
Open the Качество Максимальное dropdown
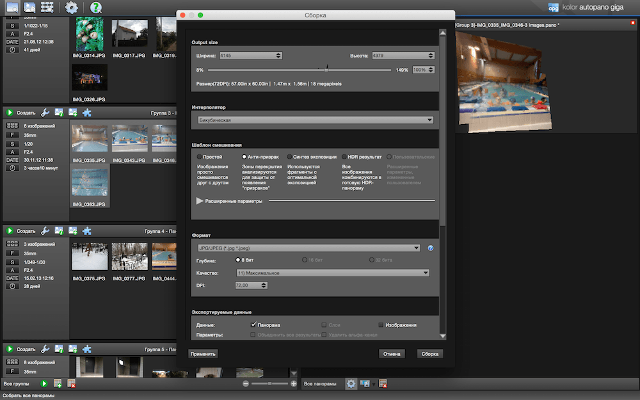pyautogui.click(x=333, y=273)
